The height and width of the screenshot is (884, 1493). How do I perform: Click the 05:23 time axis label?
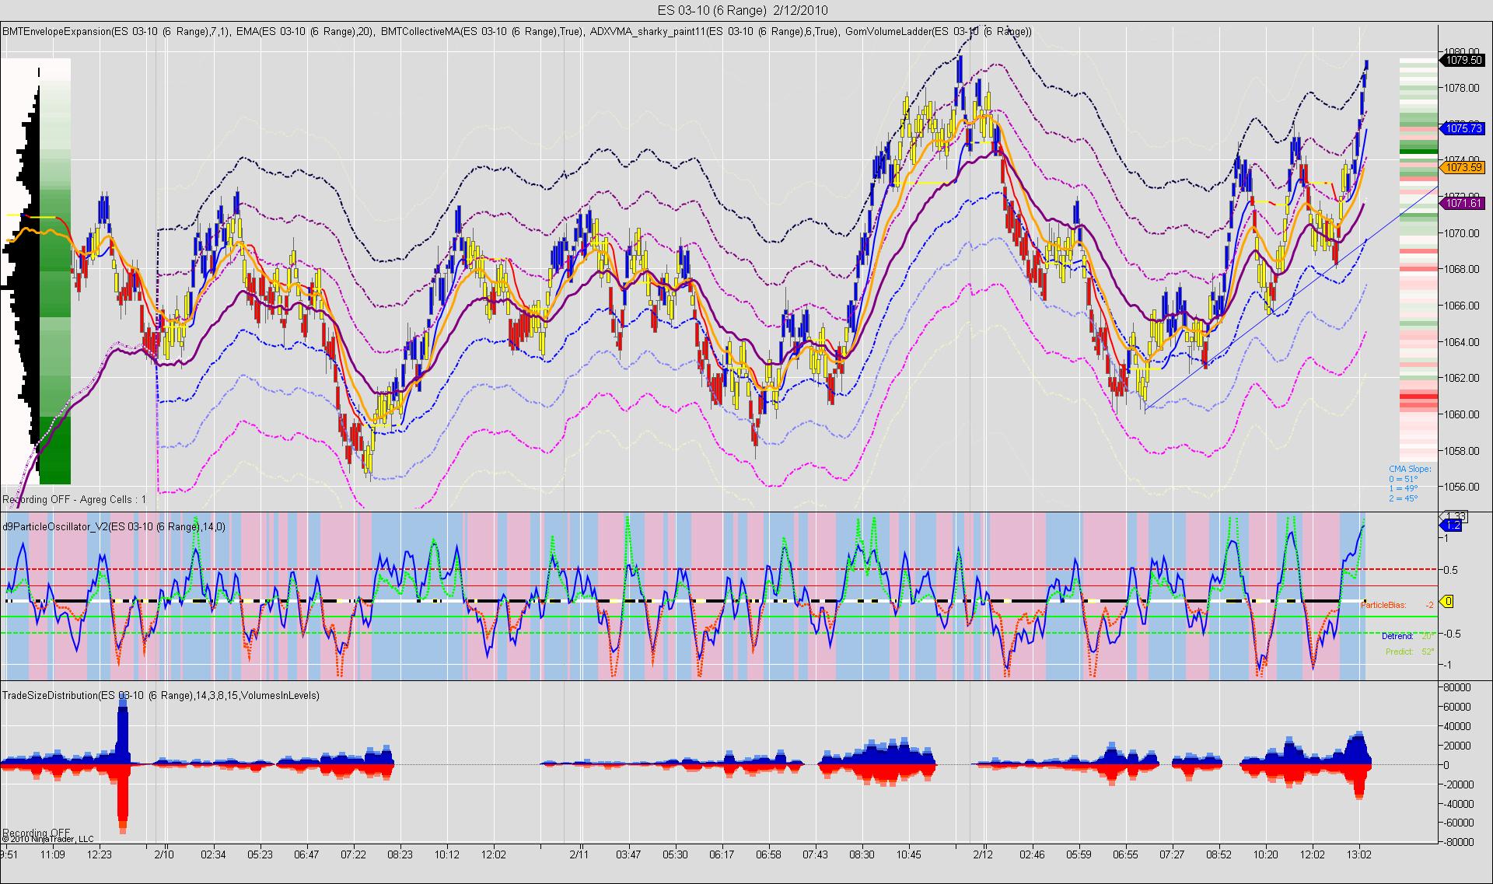pos(260,854)
